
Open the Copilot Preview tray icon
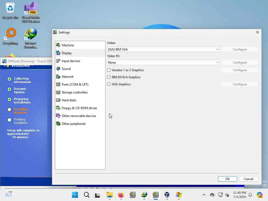pyautogui.click(x=260, y=195)
